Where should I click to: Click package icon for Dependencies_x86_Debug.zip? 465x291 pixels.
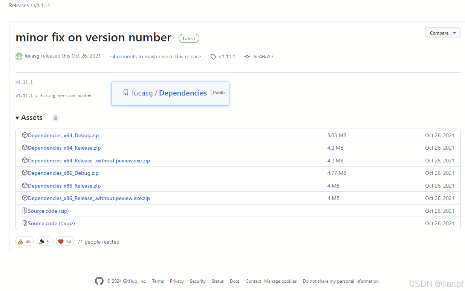click(25, 173)
